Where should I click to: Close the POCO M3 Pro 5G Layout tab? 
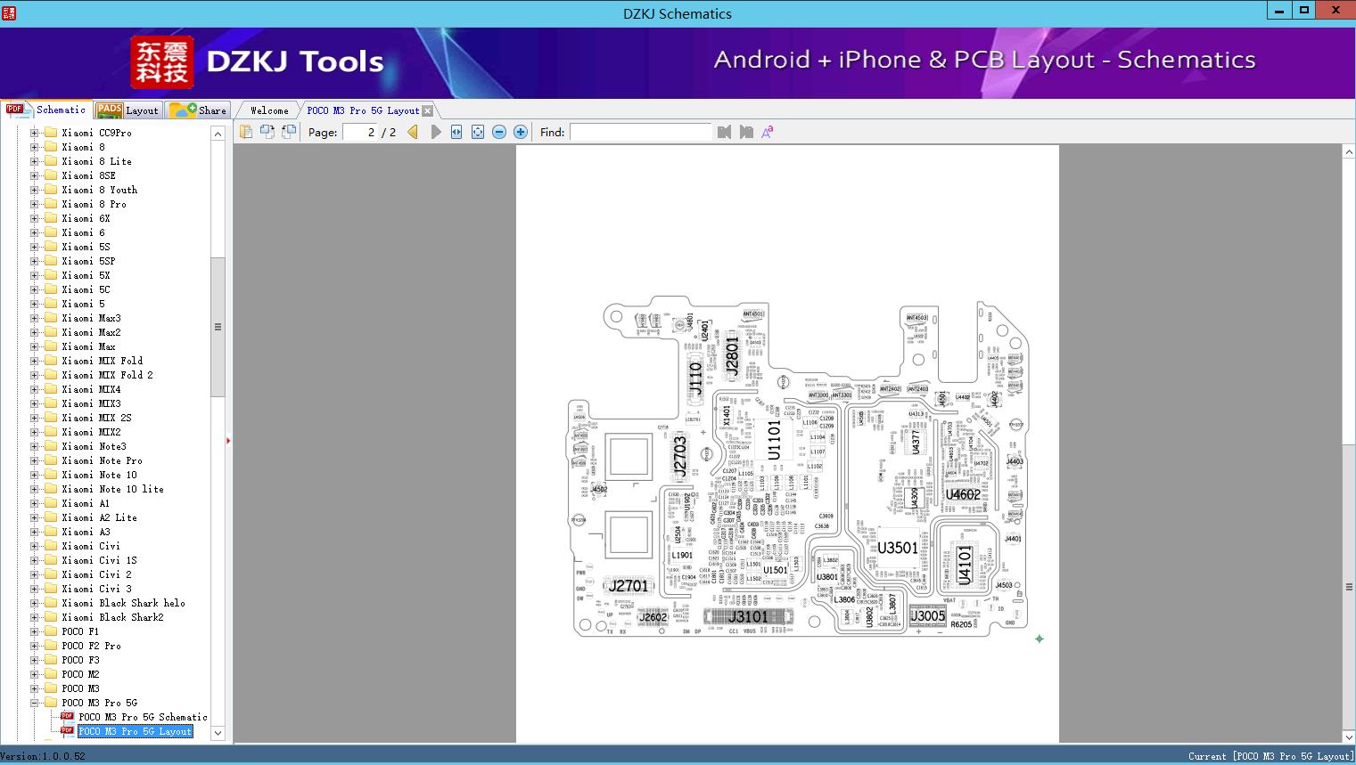click(x=429, y=110)
